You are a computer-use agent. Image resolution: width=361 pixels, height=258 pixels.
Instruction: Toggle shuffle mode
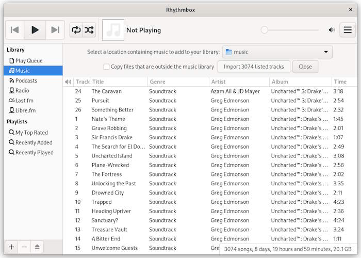pyautogui.click(x=89, y=30)
